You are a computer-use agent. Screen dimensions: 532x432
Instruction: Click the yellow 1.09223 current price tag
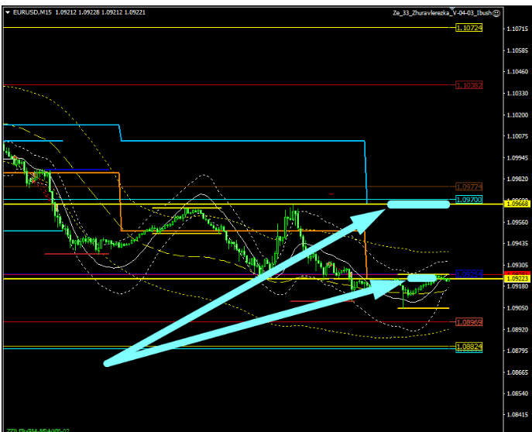(517, 279)
